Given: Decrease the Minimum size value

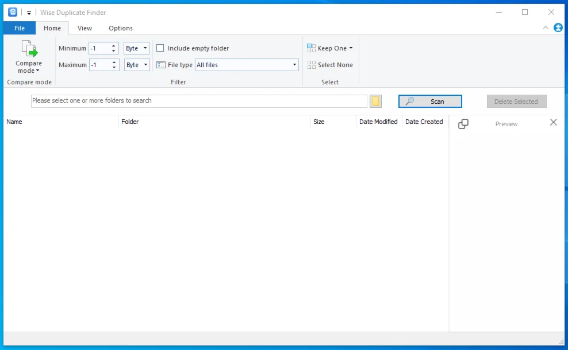Looking at the screenshot, I should pyautogui.click(x=114, y=50).
